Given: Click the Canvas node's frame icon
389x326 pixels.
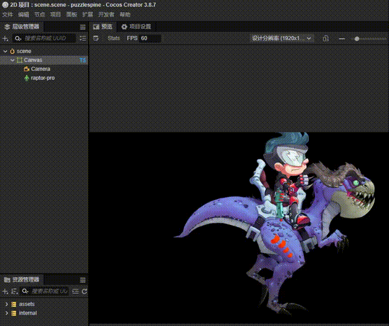Looking at the screenshot, I should tap(19, 60).
